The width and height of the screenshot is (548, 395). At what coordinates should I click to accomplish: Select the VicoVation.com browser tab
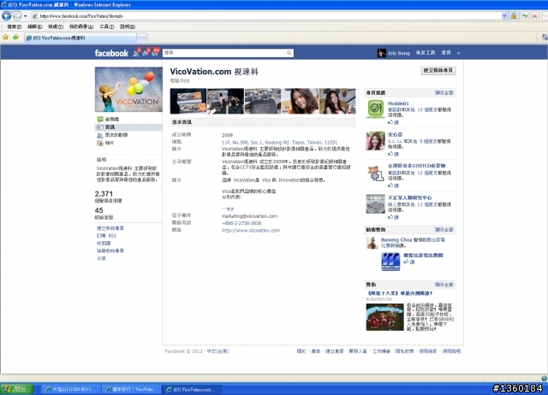pos(80,38)
